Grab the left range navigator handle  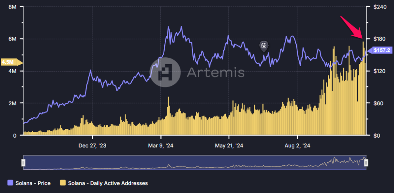pyautogui.click(x=23, y=163)
